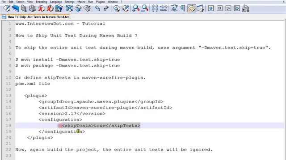Click the Open file toolbar icon
286x160 pixels.
(16, 8)
